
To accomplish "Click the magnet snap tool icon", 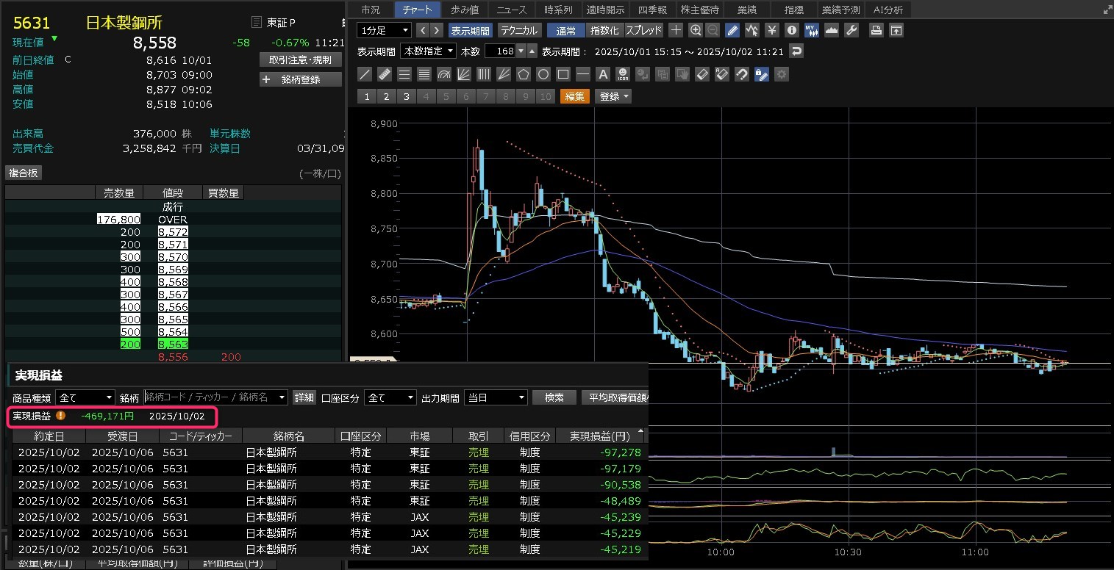I will (742, 74).
